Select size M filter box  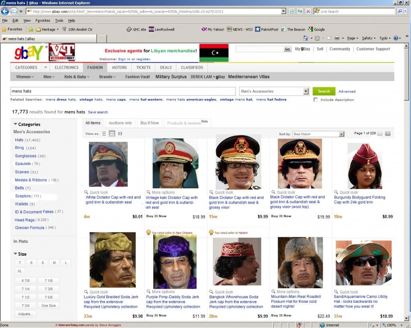click(54, 263)
